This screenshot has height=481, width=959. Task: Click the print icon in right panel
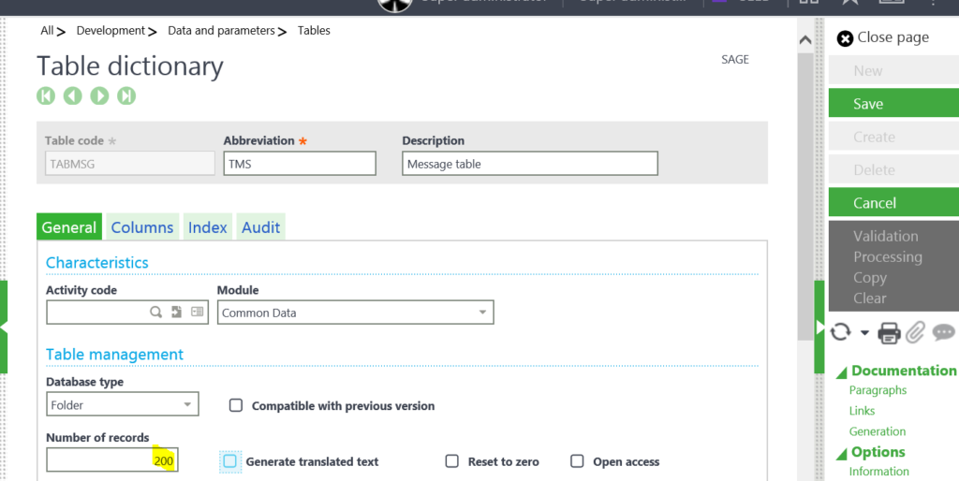coord(889,332)
